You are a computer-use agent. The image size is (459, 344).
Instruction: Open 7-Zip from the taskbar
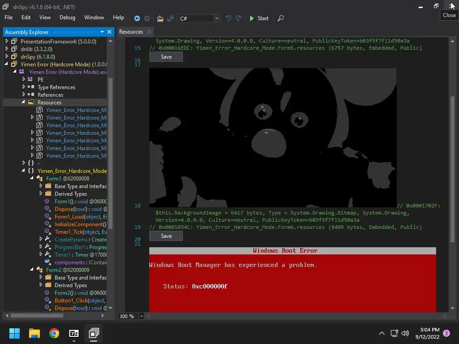[74, 333]
